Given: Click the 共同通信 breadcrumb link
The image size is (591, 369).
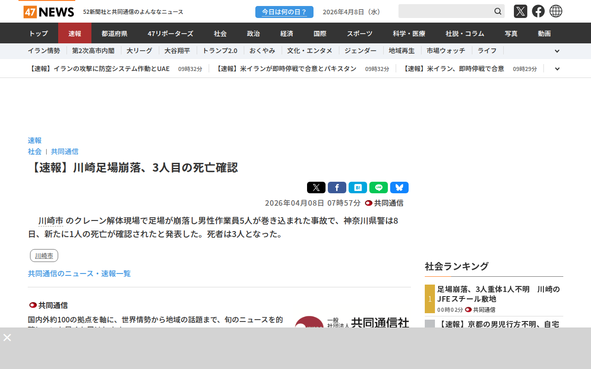Looking at the screenshot, I should point(65,151).
